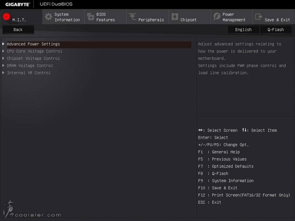Image resolution: width=295 pixels, height=221 pixels.
Task: Click the Power Management lightning icon
Action: 217,17
